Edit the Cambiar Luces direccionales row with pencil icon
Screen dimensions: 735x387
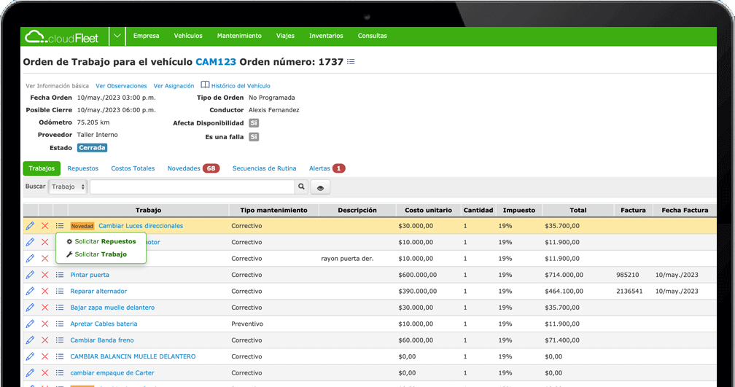click(30, 226)
